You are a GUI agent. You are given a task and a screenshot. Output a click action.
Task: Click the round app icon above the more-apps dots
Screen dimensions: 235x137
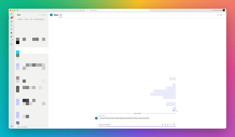coord(11,37)
